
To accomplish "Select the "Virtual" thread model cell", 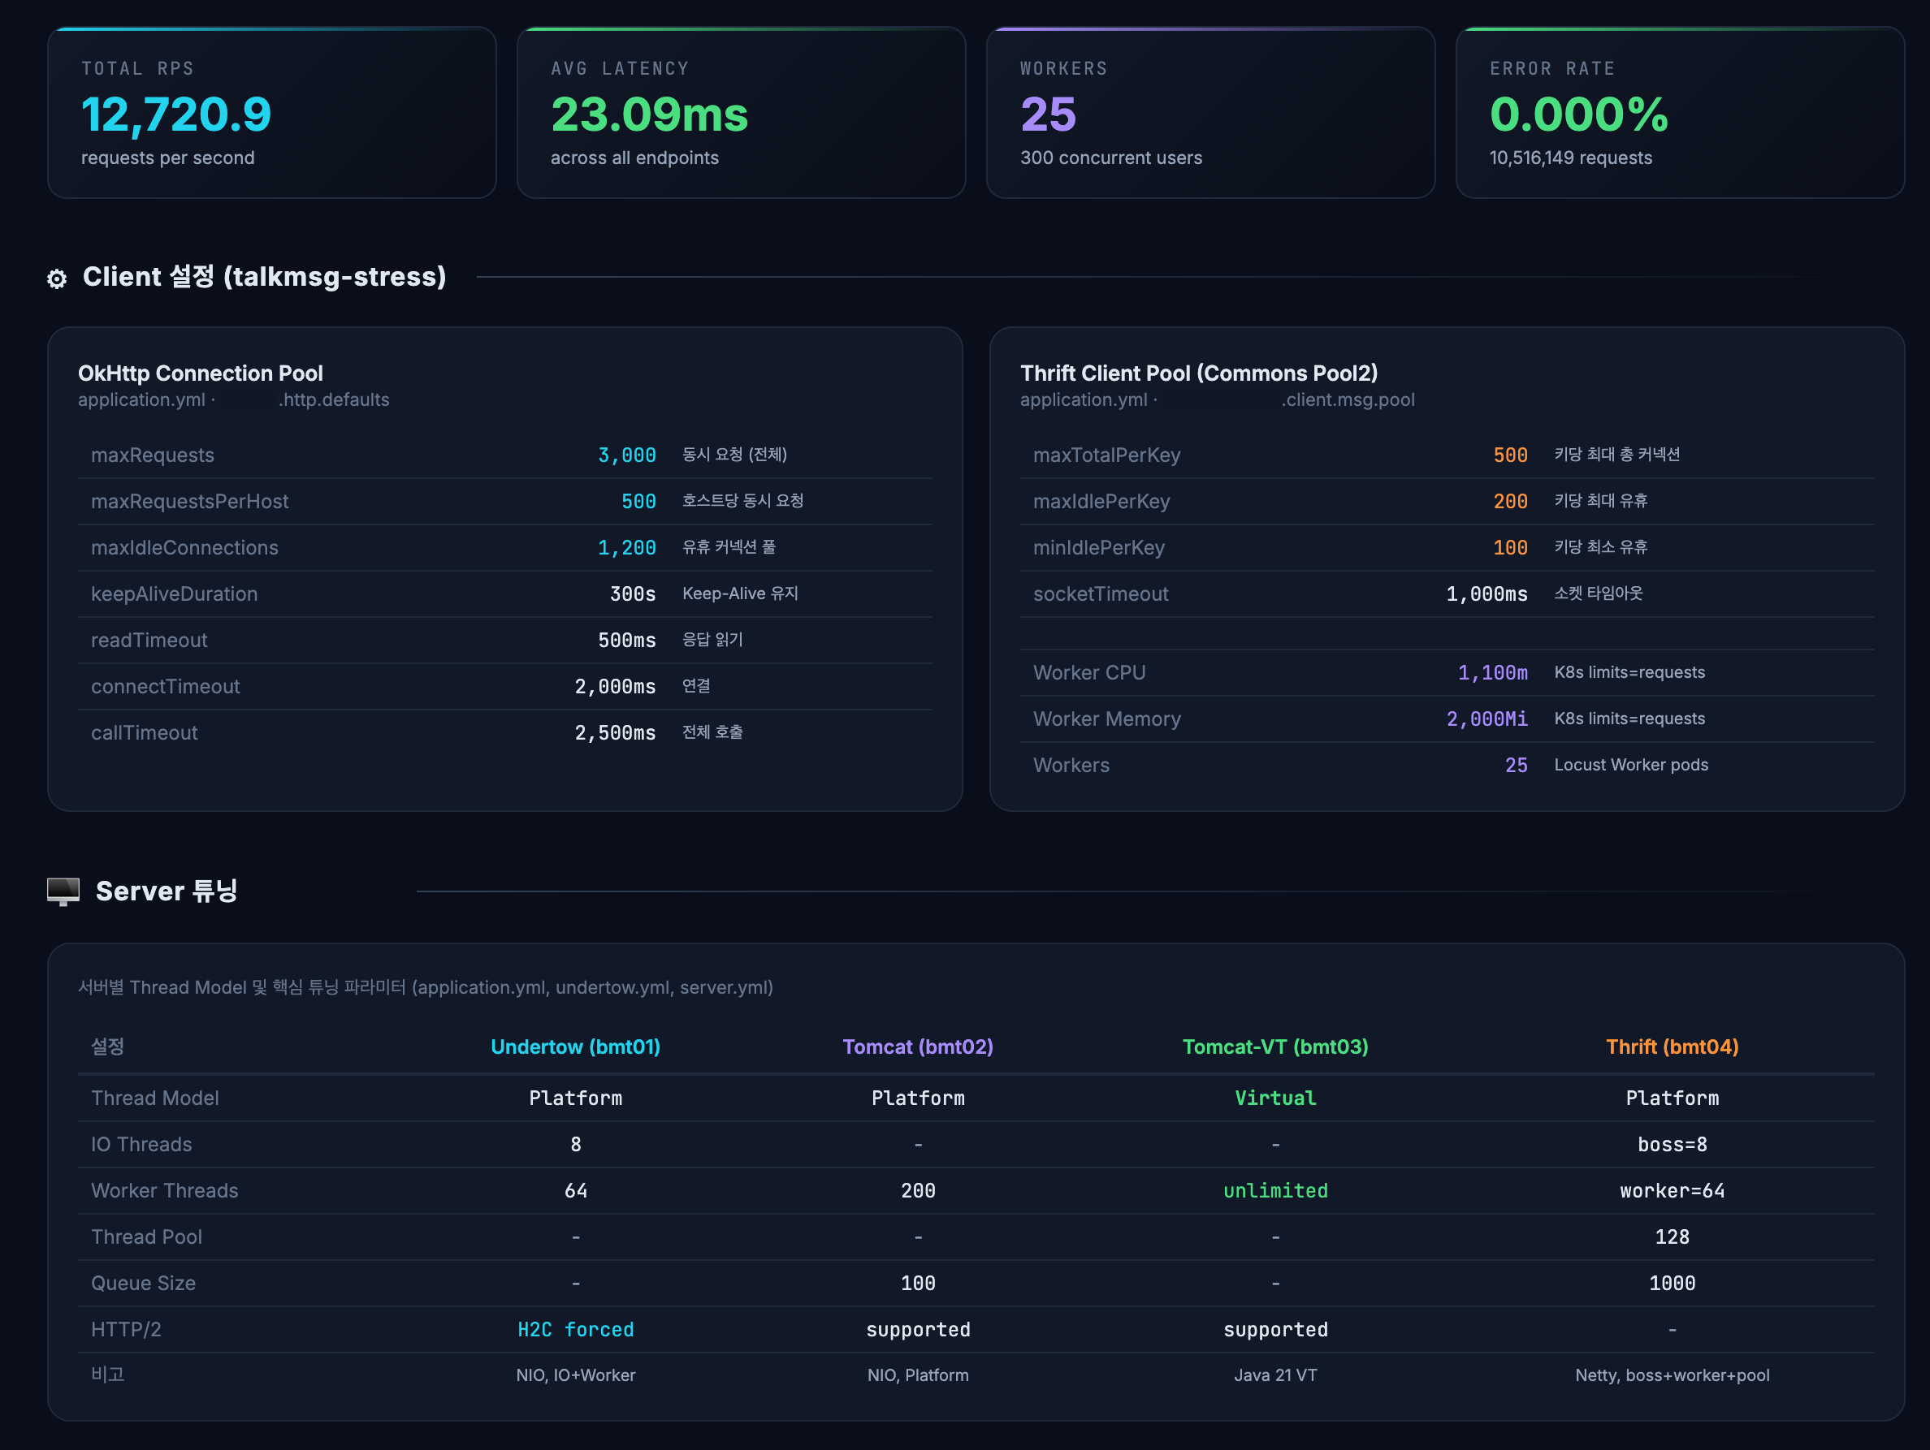I will pyautogui.click(x=1274, y=1098).
